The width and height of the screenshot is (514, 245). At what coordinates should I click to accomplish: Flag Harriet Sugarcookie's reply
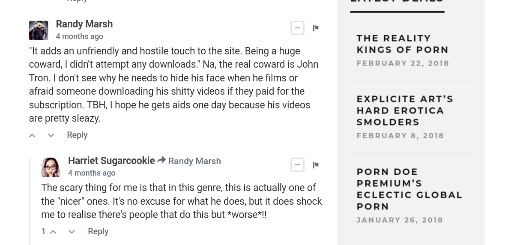coord(316,165)
